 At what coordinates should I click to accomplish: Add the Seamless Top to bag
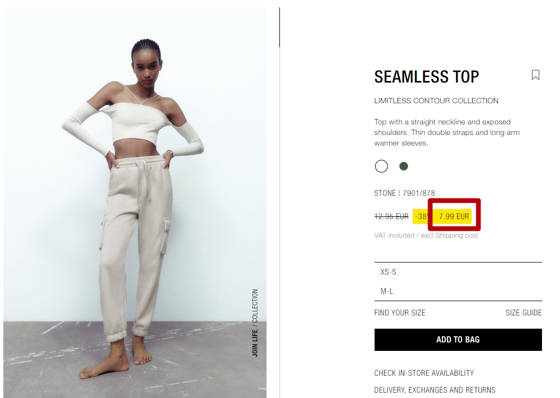458,339
